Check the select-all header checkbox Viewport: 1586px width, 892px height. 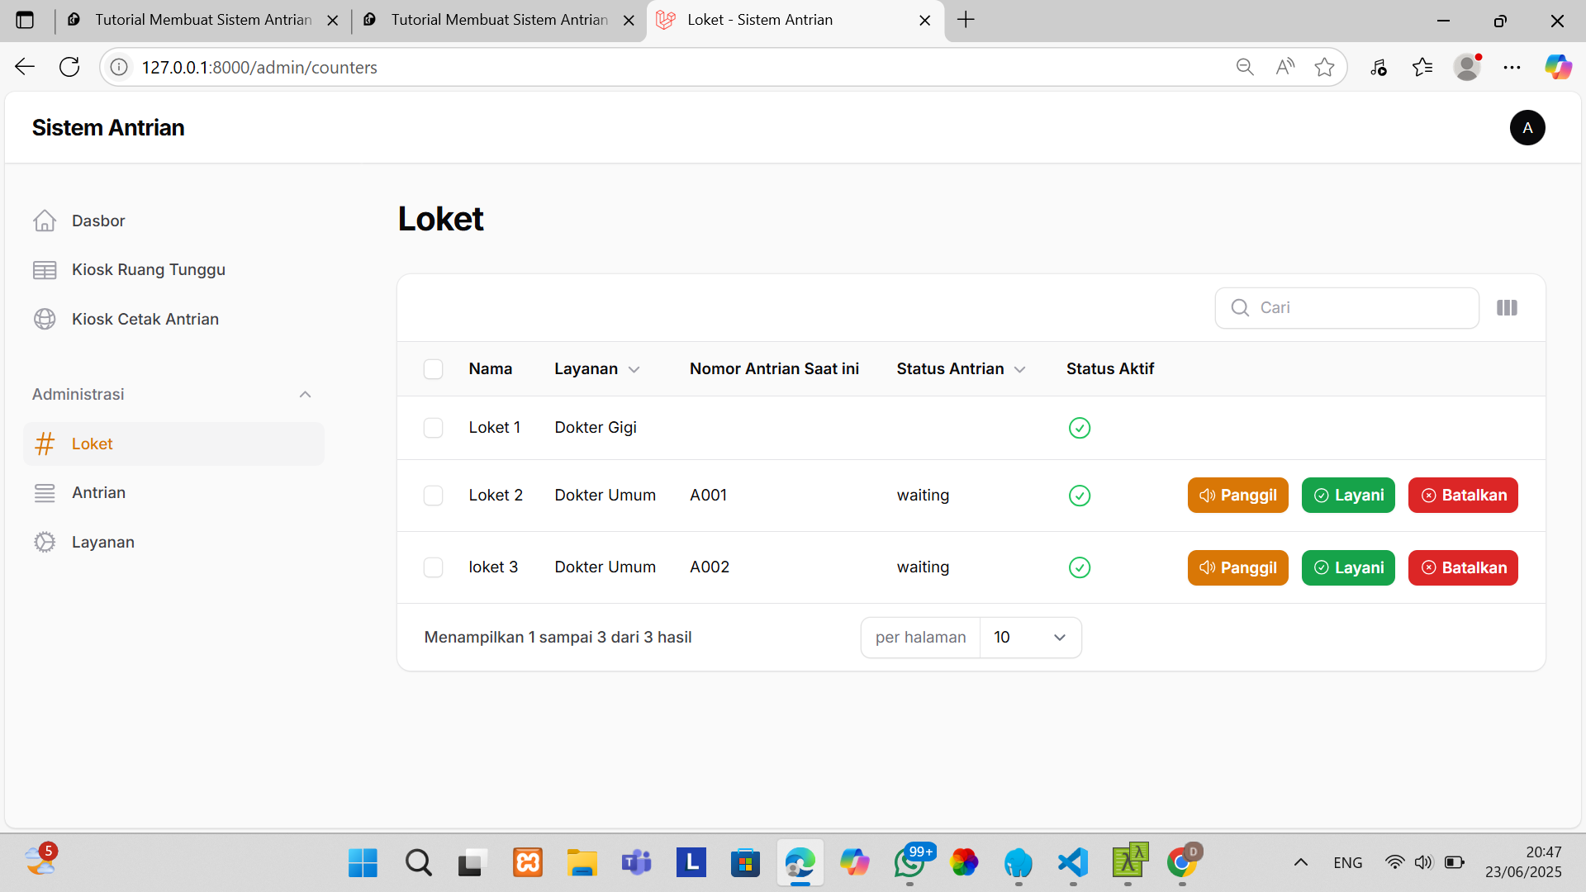pos(433,369)
